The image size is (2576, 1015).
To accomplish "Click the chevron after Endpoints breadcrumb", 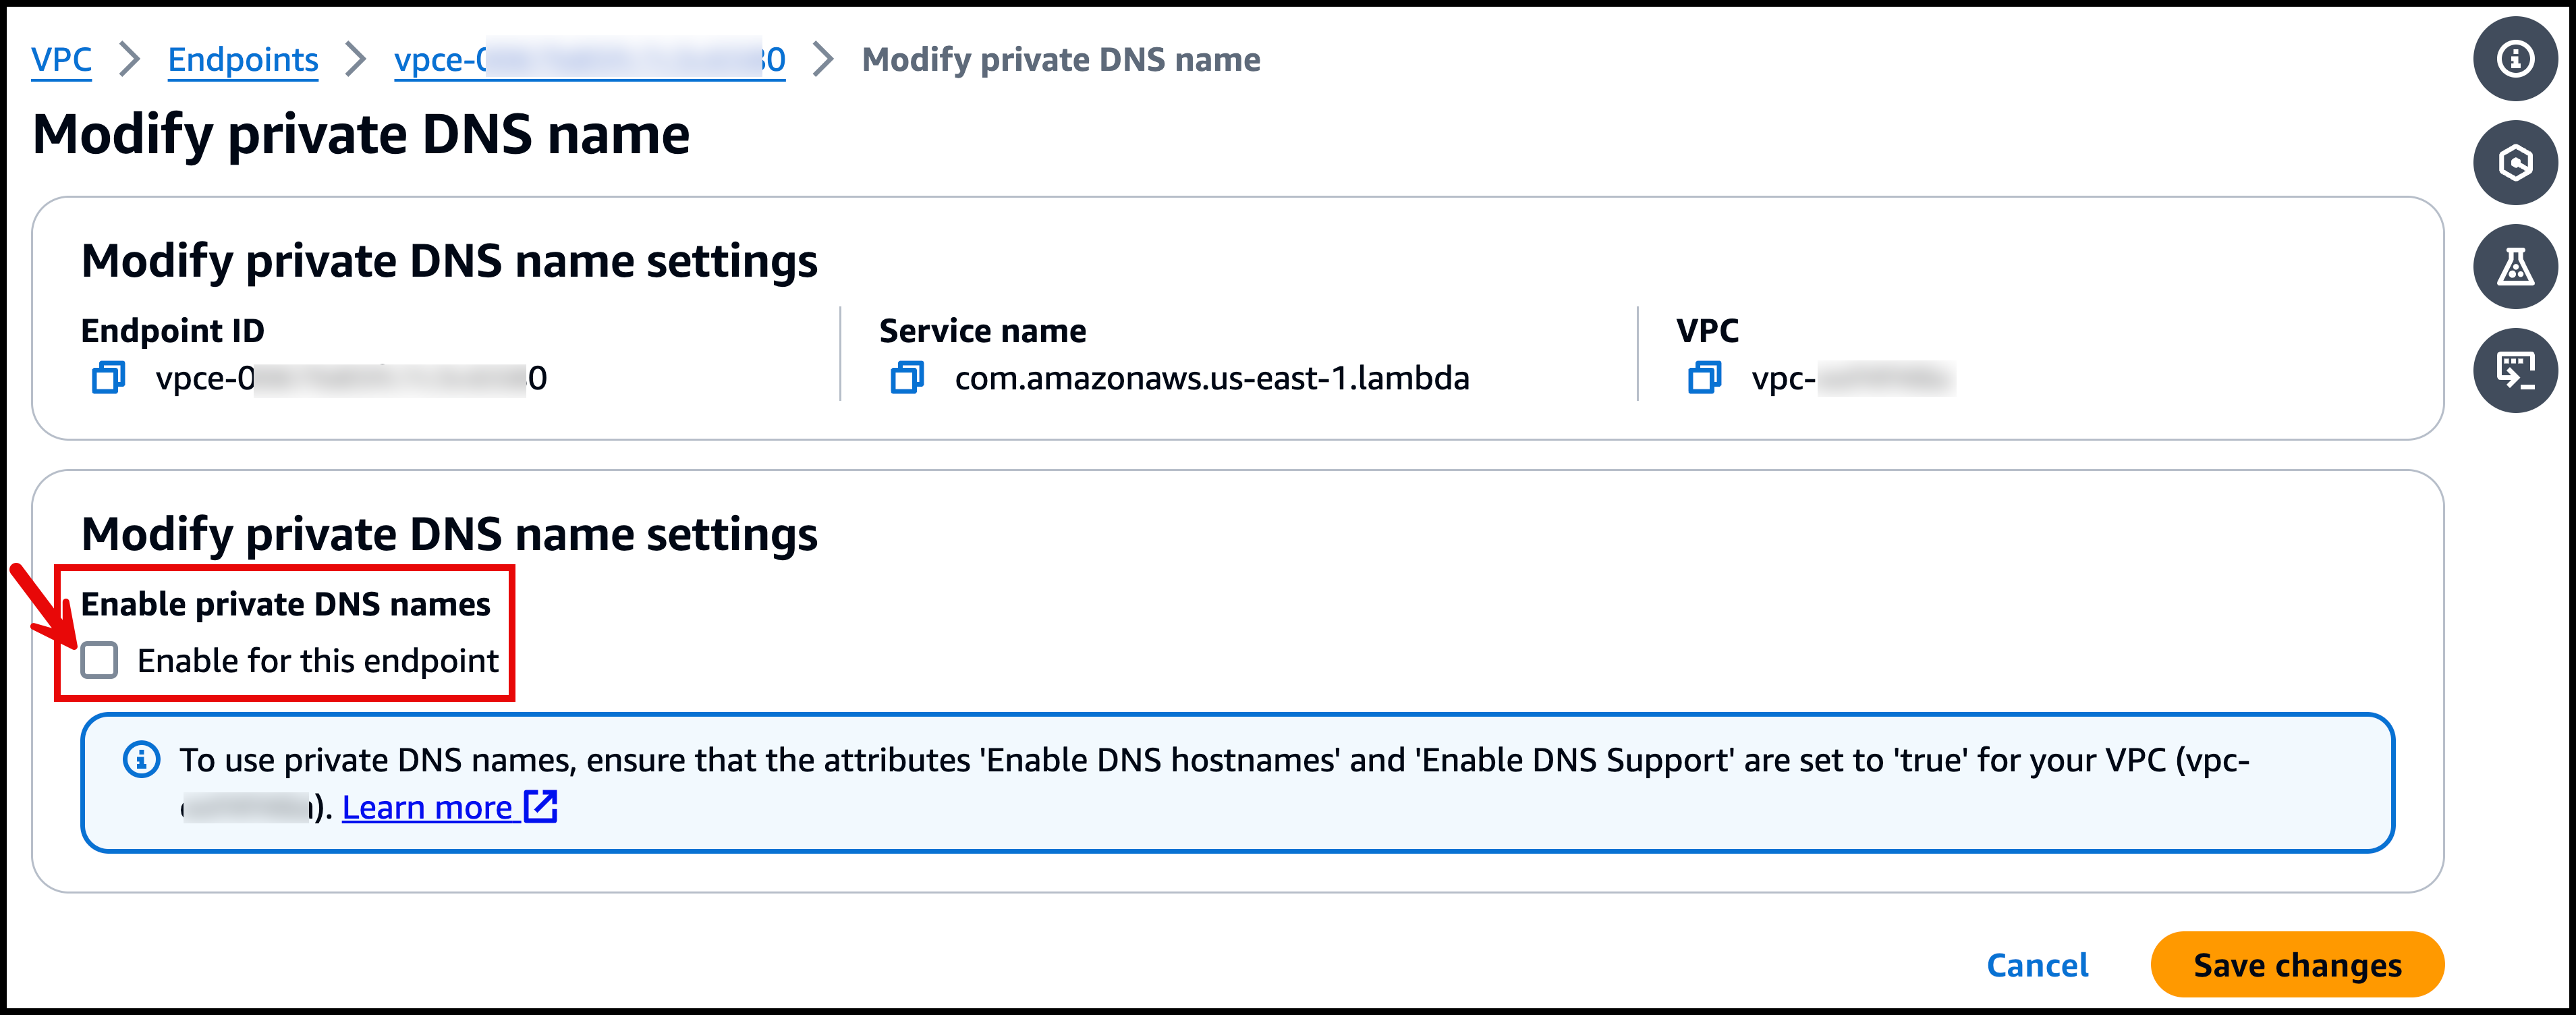I will pyautogui.click(x=356, y=60).
